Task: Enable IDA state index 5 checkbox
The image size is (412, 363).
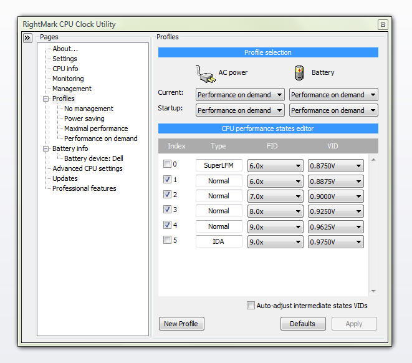Action: coord(167,240)
